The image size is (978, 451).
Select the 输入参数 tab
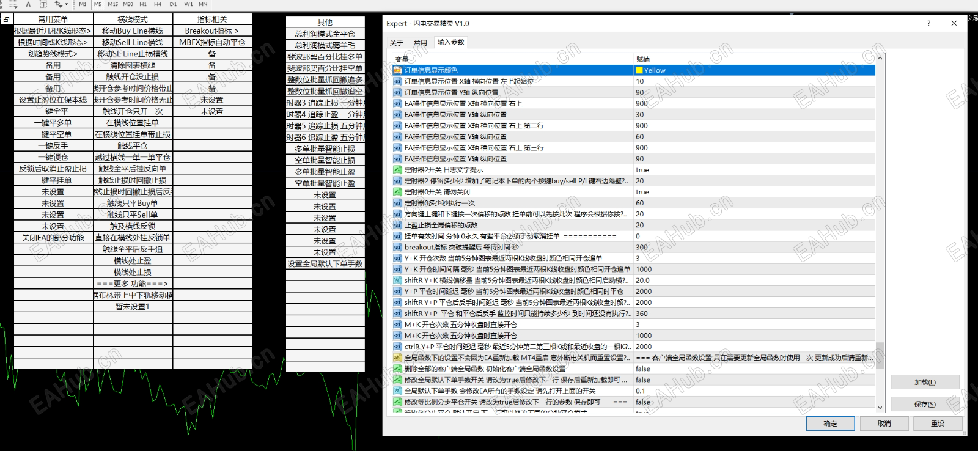[451, 42]
